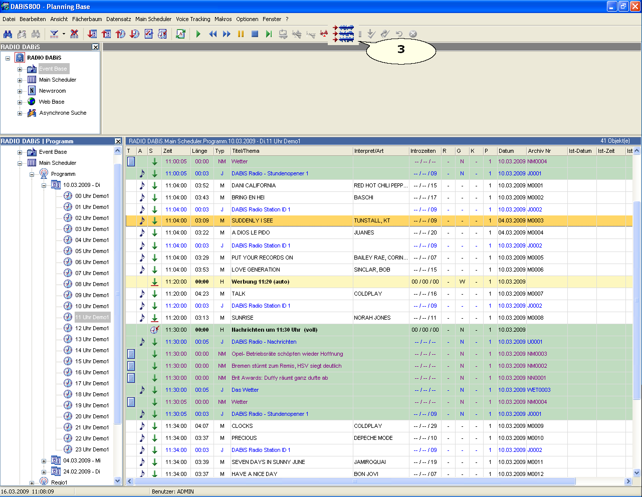Image resolution: width=642 pixels, height=497 pixels.
Task: Select 12 Uhr Demo1 in program tree
Action: [92, 328]
